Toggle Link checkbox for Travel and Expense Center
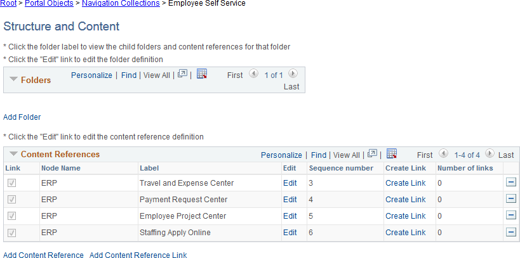The height and width of the screenshot is (258, 520). (x=12, y=183)
